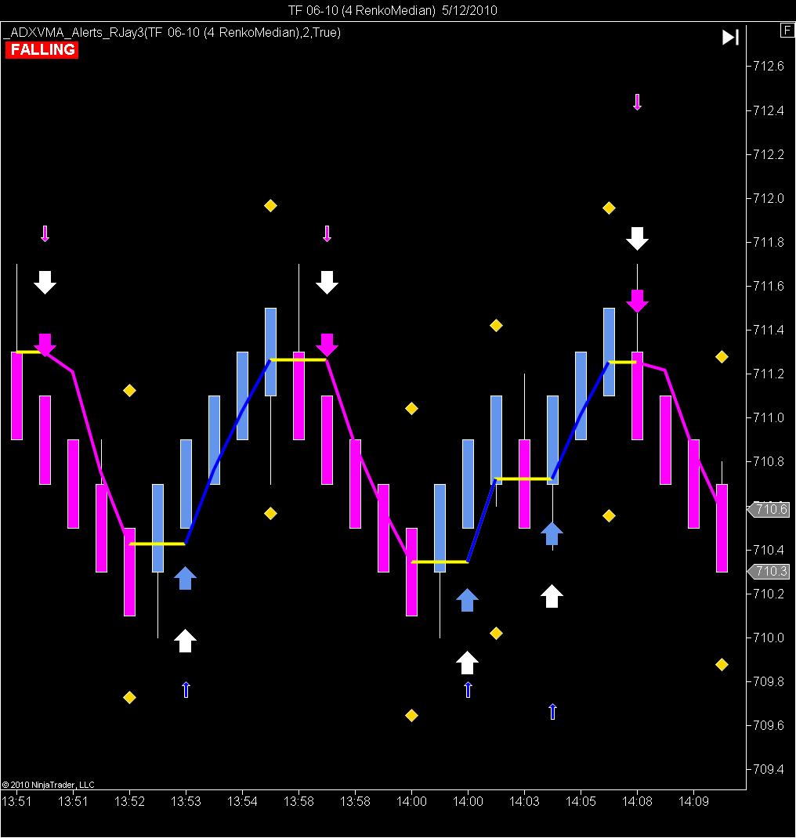Click the 712.0 price axis label

(769, 198)
